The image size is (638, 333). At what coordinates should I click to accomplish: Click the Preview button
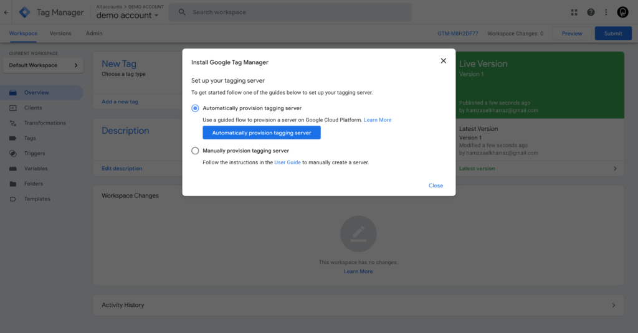click(572, 34)
